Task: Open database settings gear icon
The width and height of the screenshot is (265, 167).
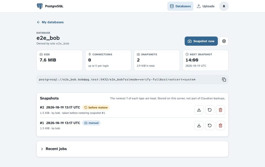Action: [224, 41]
